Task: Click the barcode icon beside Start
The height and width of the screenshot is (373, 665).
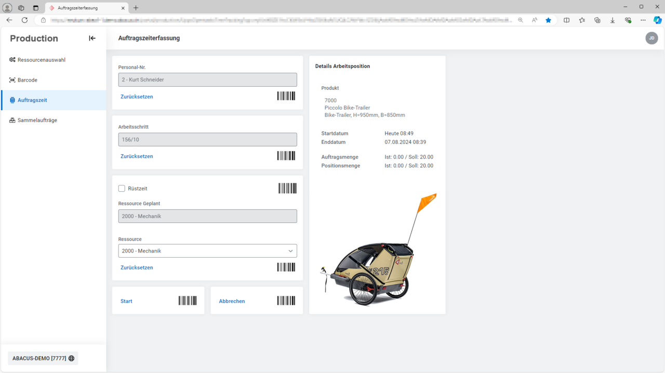Action: click(188, 300)
